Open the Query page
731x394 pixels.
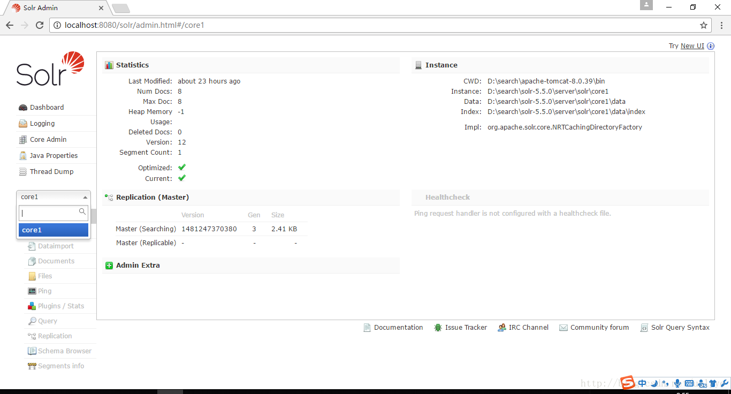pyautogui.click(x=43, y=321)
